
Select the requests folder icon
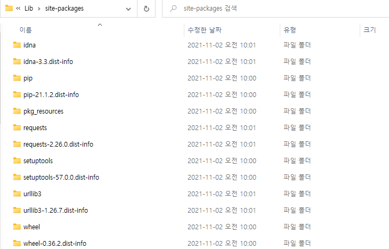(x=17, y=127)
